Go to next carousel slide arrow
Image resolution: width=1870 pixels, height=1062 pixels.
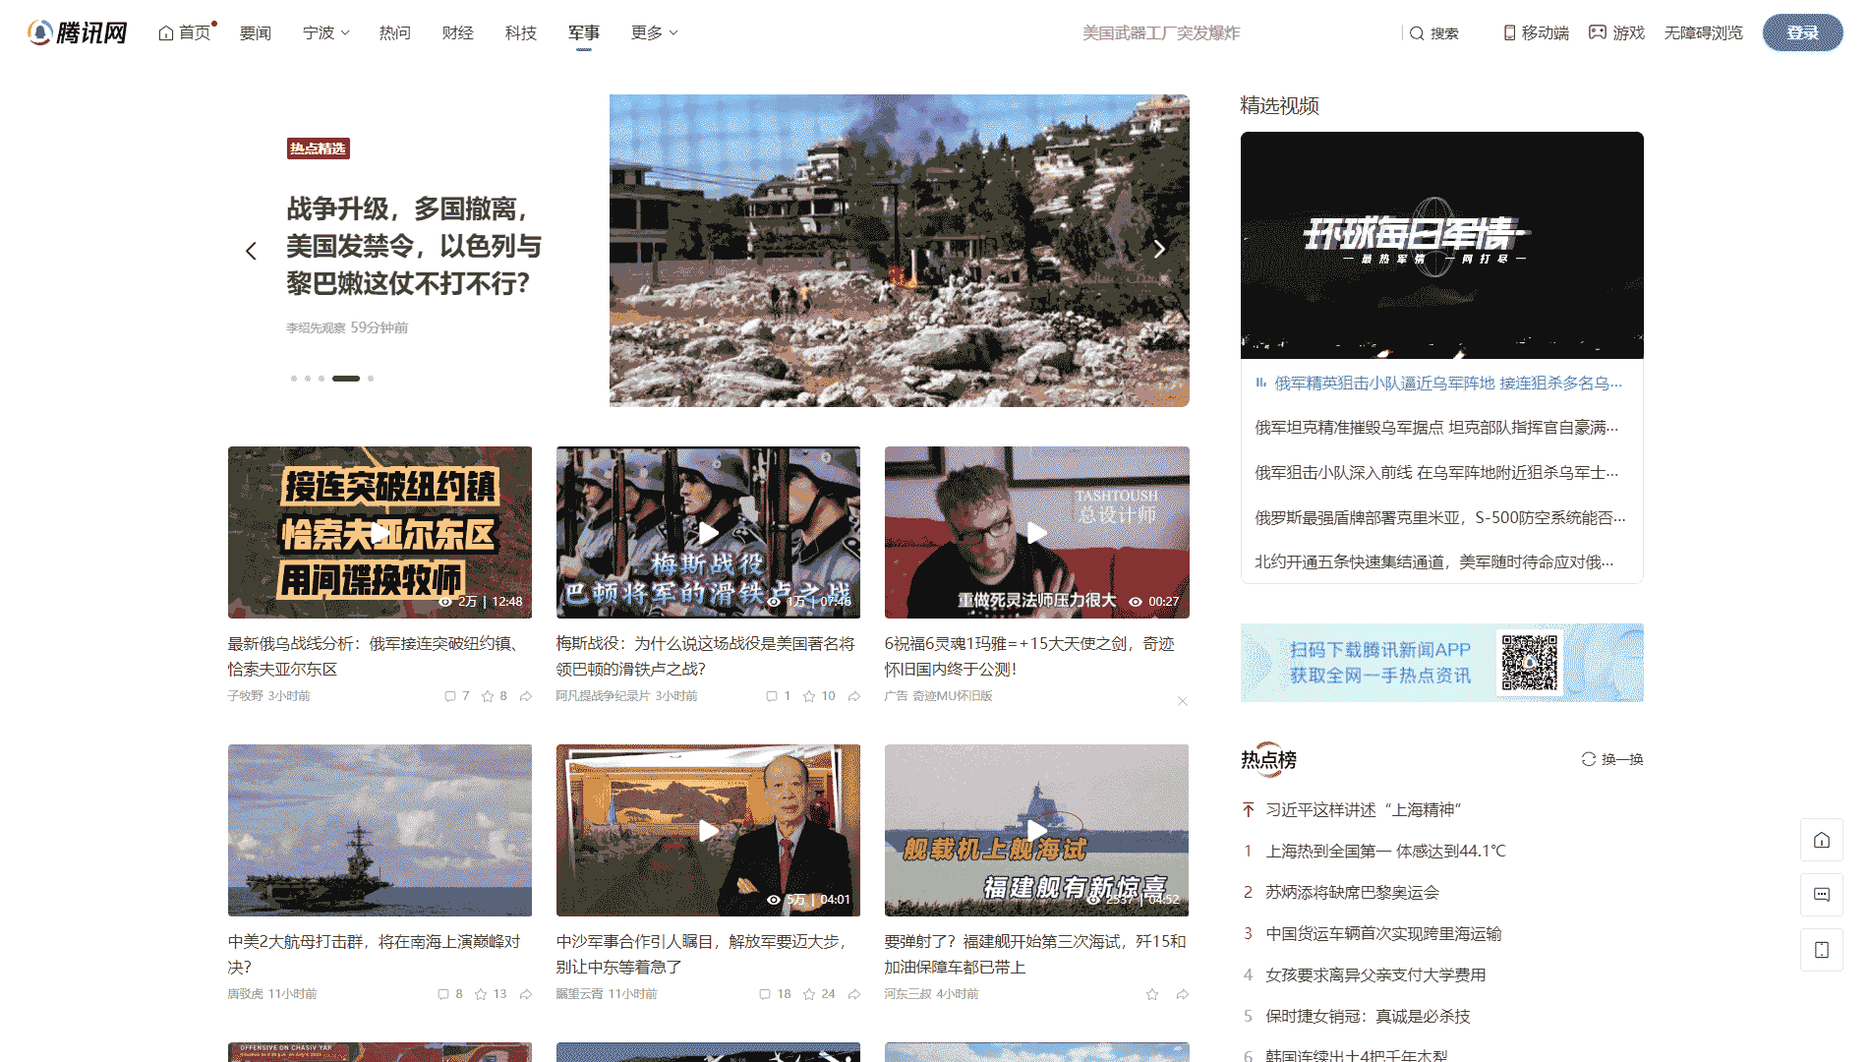(x=1159, y=249)
